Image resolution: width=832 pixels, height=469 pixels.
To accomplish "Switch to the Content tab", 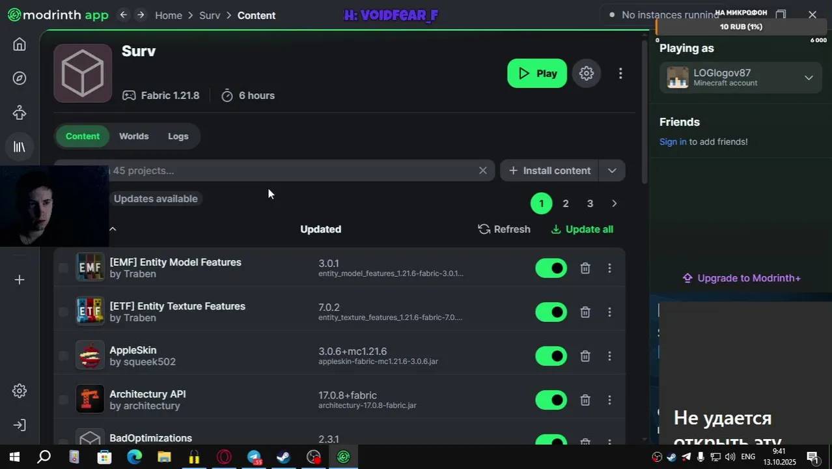I will [x=83, y=136].
